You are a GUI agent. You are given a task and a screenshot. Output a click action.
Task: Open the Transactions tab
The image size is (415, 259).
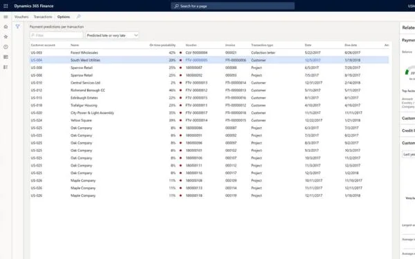[x=43, y=17]
